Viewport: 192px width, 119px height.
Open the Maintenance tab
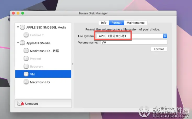pyautogui.click(x=136, y=23)
